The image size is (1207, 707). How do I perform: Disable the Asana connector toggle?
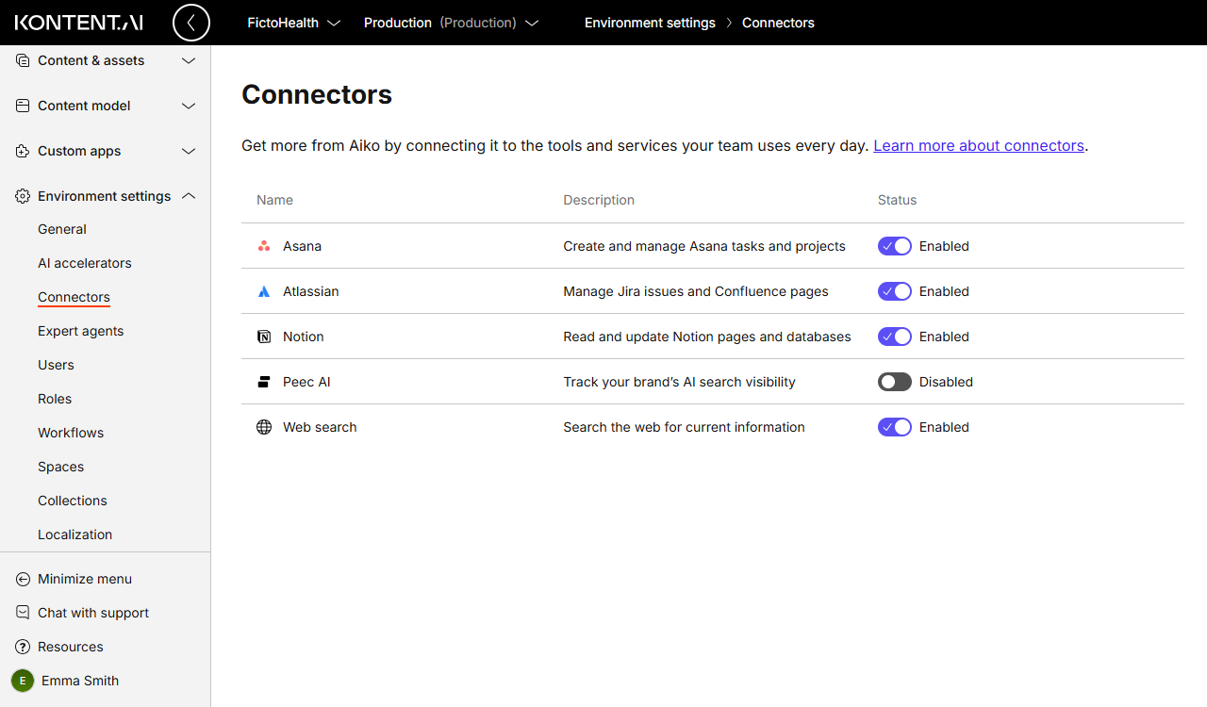click(895, 246)
